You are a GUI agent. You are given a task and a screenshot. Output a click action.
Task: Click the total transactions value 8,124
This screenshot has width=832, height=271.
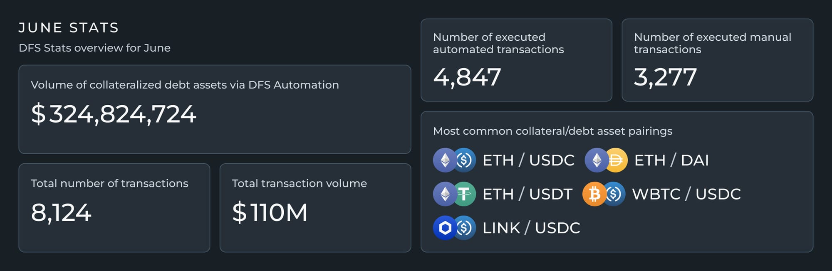pyautogui.click(x=61, y=213)
